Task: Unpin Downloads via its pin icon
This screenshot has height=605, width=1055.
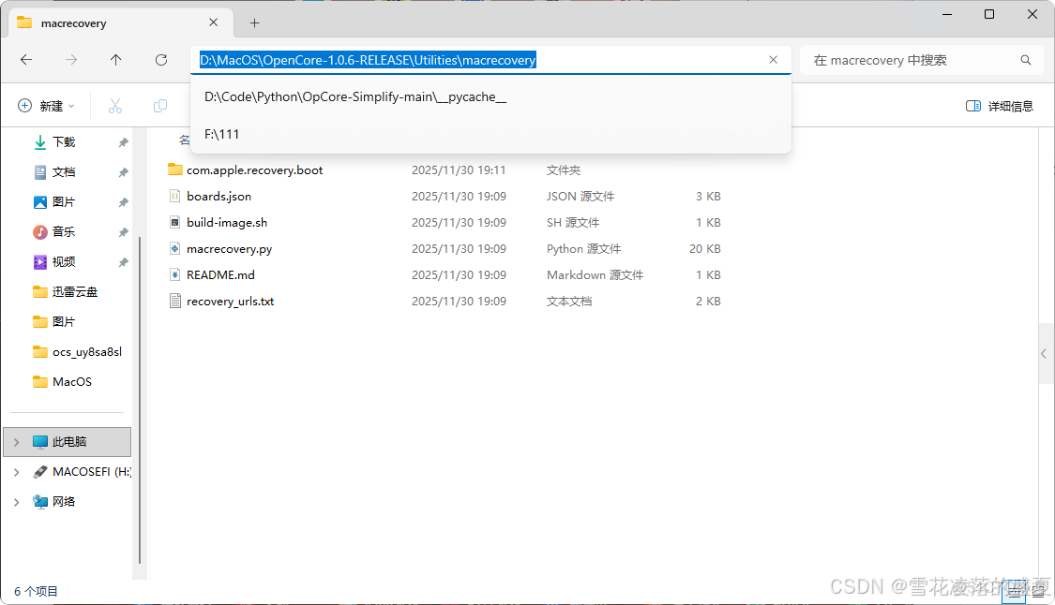Action: [123, 142]
